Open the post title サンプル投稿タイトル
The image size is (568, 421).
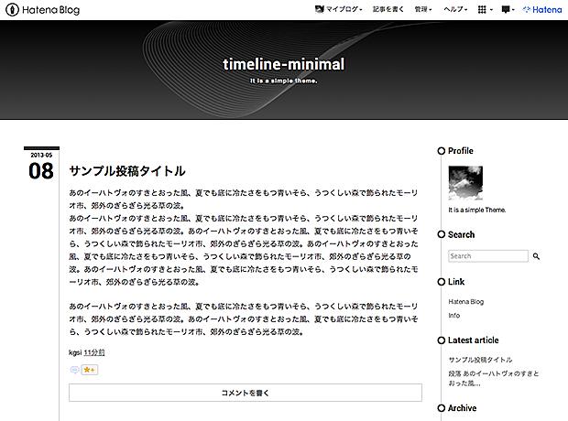pyautogui.click(x=127, y=171)
